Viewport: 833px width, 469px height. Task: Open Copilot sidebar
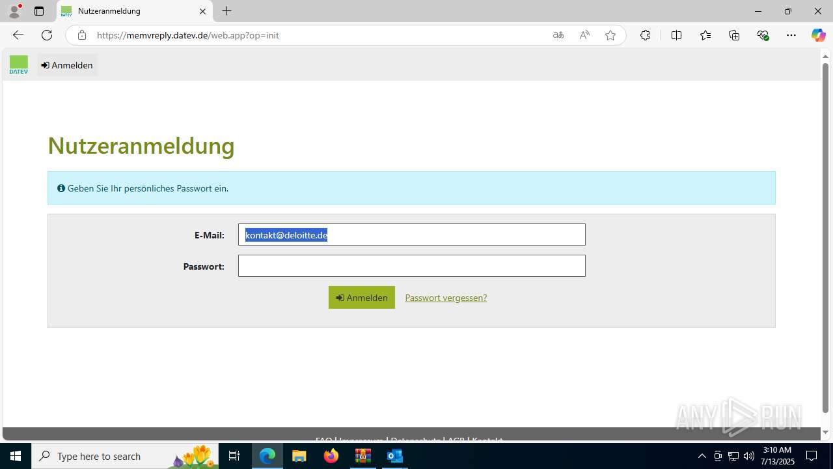818,35
